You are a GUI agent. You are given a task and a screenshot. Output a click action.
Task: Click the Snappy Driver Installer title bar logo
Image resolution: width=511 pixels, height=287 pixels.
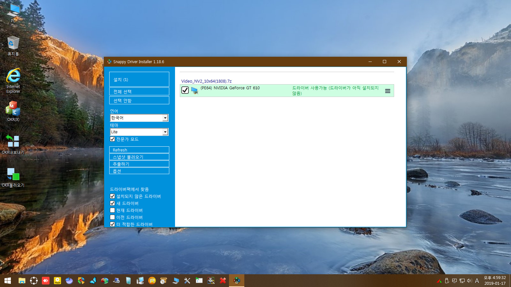[x=109, y=62]
